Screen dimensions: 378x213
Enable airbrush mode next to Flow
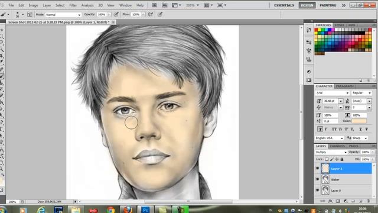click(x=151, y=14)
